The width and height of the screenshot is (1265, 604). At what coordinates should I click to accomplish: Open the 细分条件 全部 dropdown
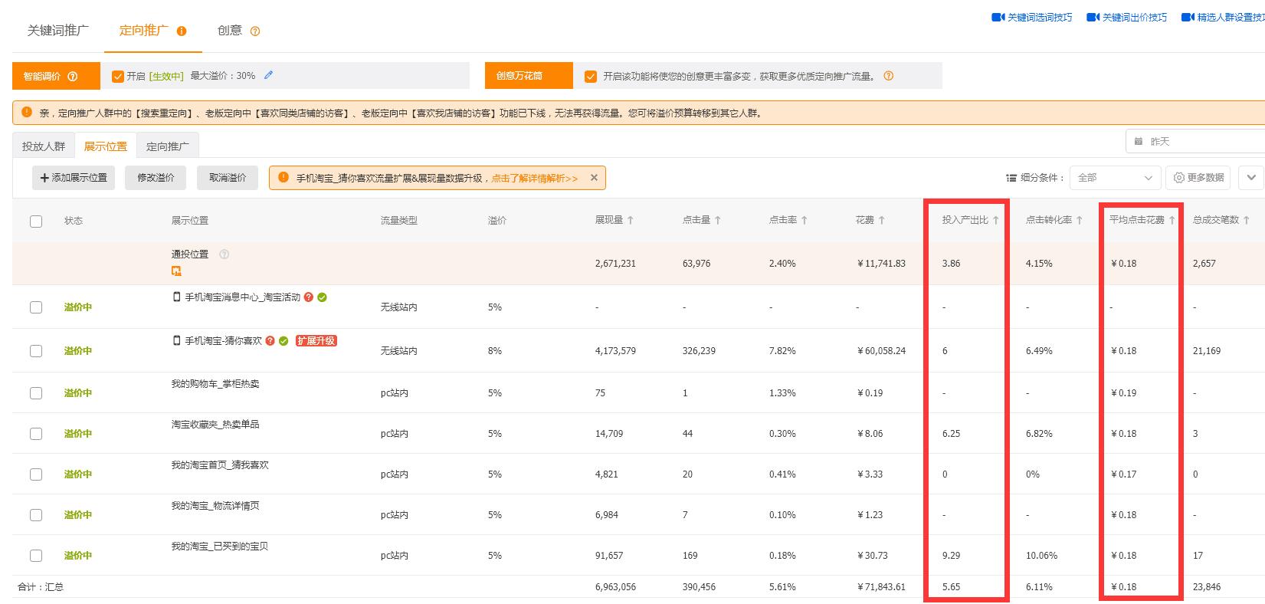(x=1115, y=178)
